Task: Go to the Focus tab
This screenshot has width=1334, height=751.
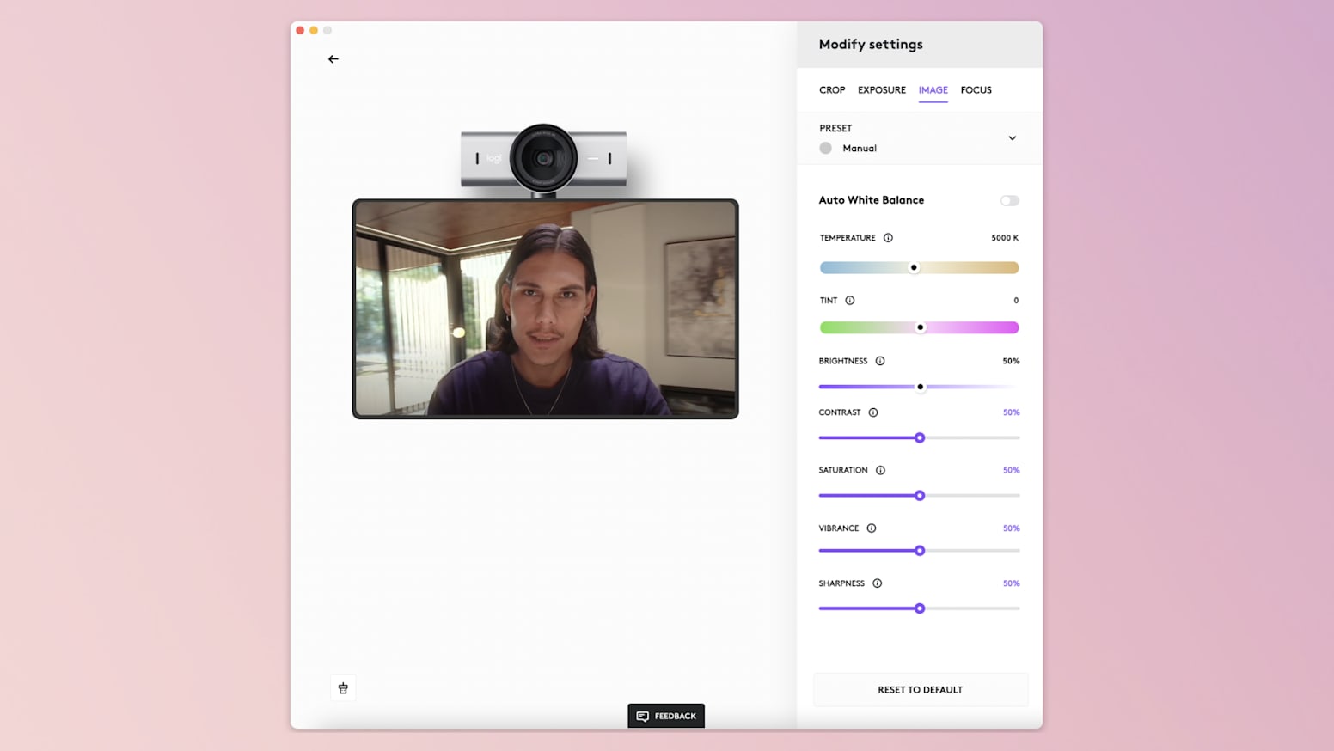Action: click(976, 90)
